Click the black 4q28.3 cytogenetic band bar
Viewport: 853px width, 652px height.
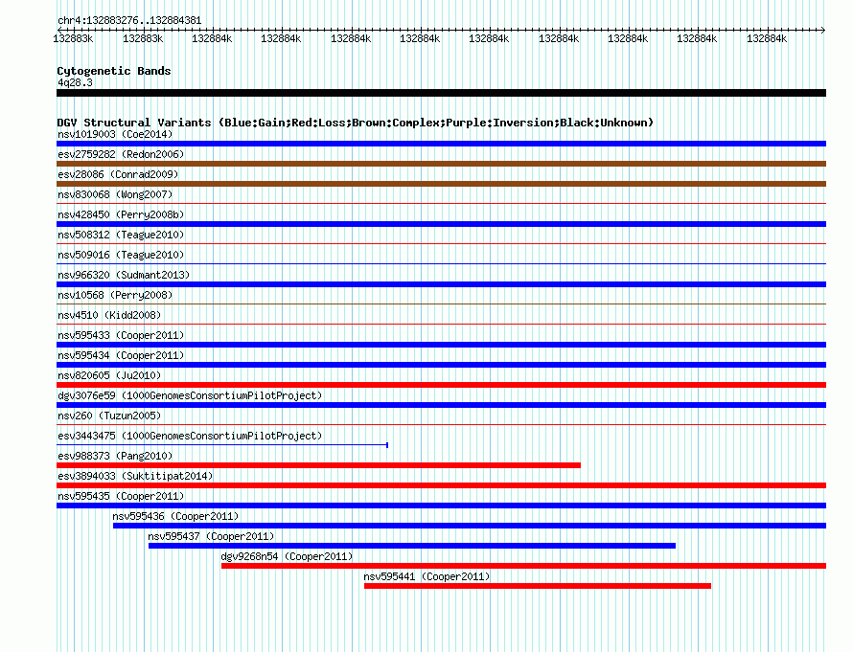point(441,93)
